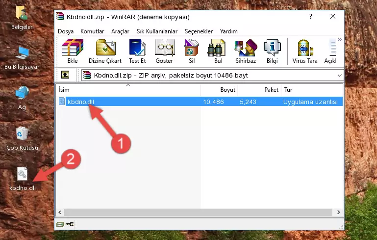Open the Komutlar menu
Viewport: 377px width, 240px height.
[x=92, y=31]
